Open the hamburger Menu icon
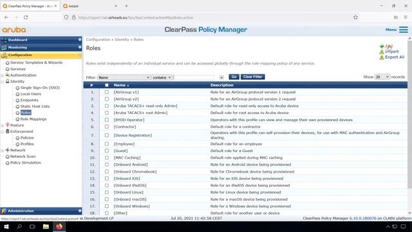412x232 pixels. [x=404, y=30]
